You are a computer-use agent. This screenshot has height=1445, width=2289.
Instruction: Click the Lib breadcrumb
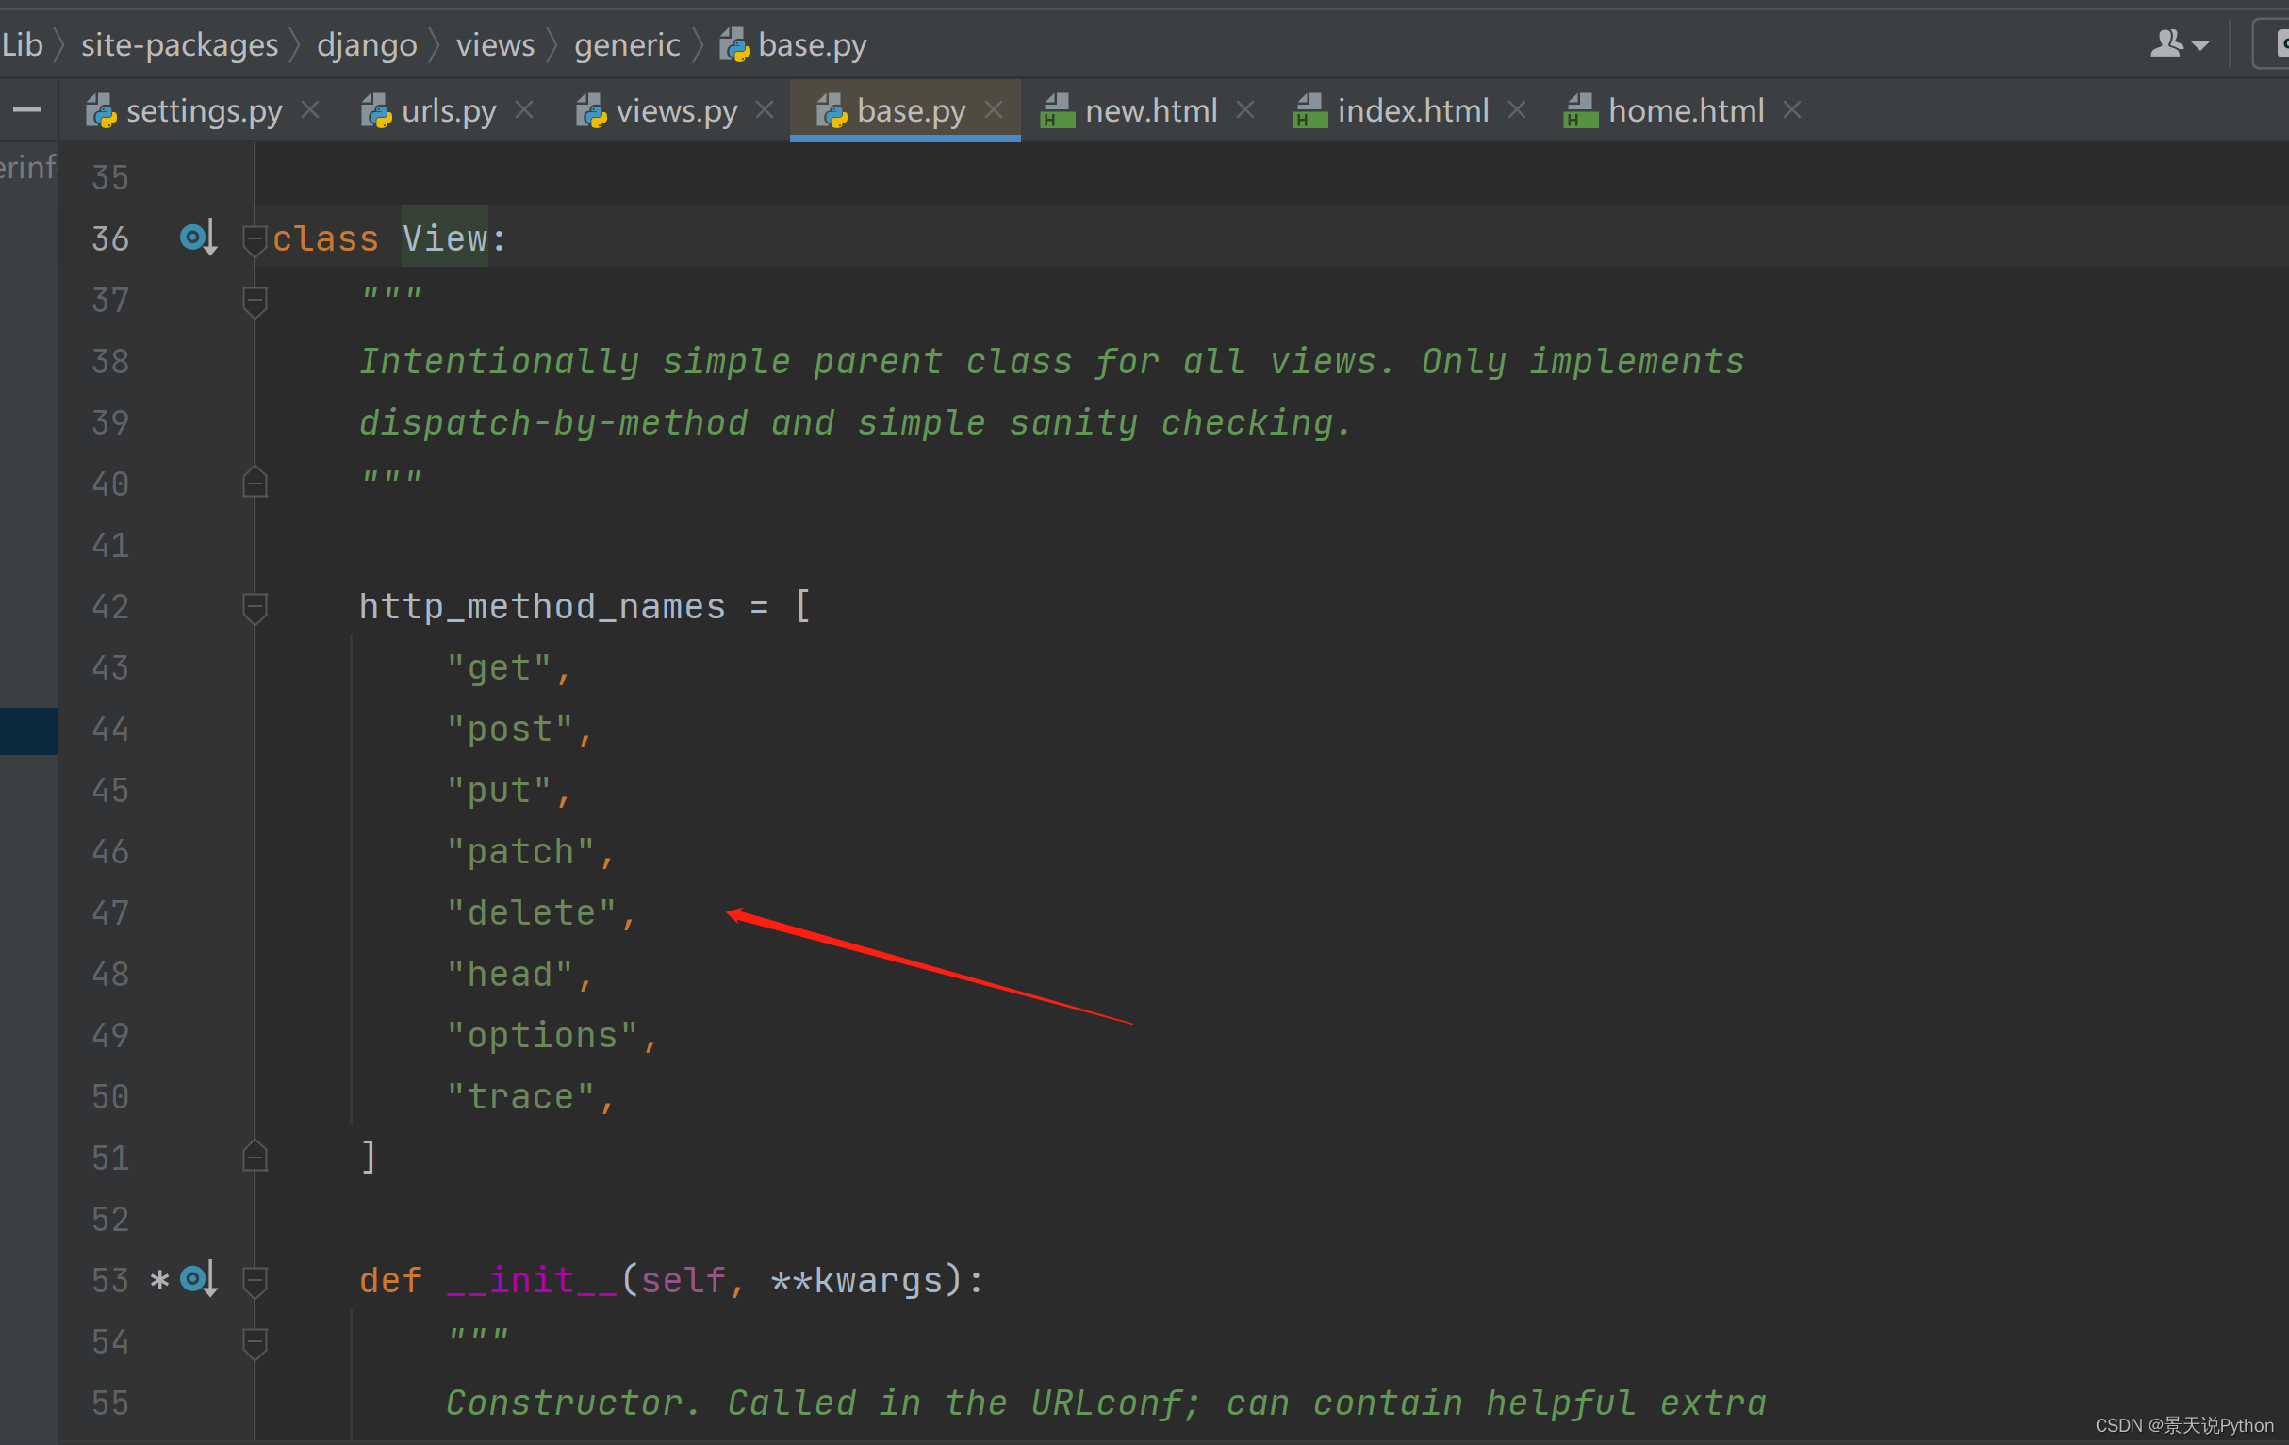[x=22, y=44]
